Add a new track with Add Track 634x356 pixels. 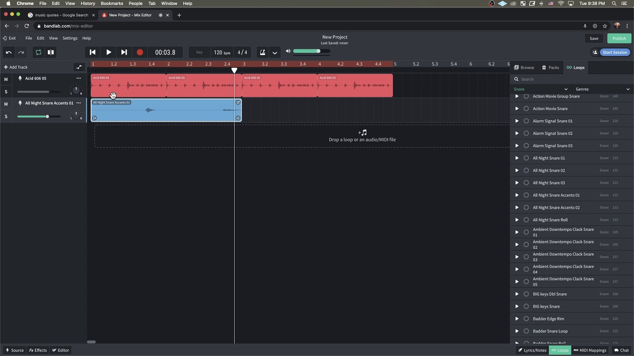pos(16,67)
